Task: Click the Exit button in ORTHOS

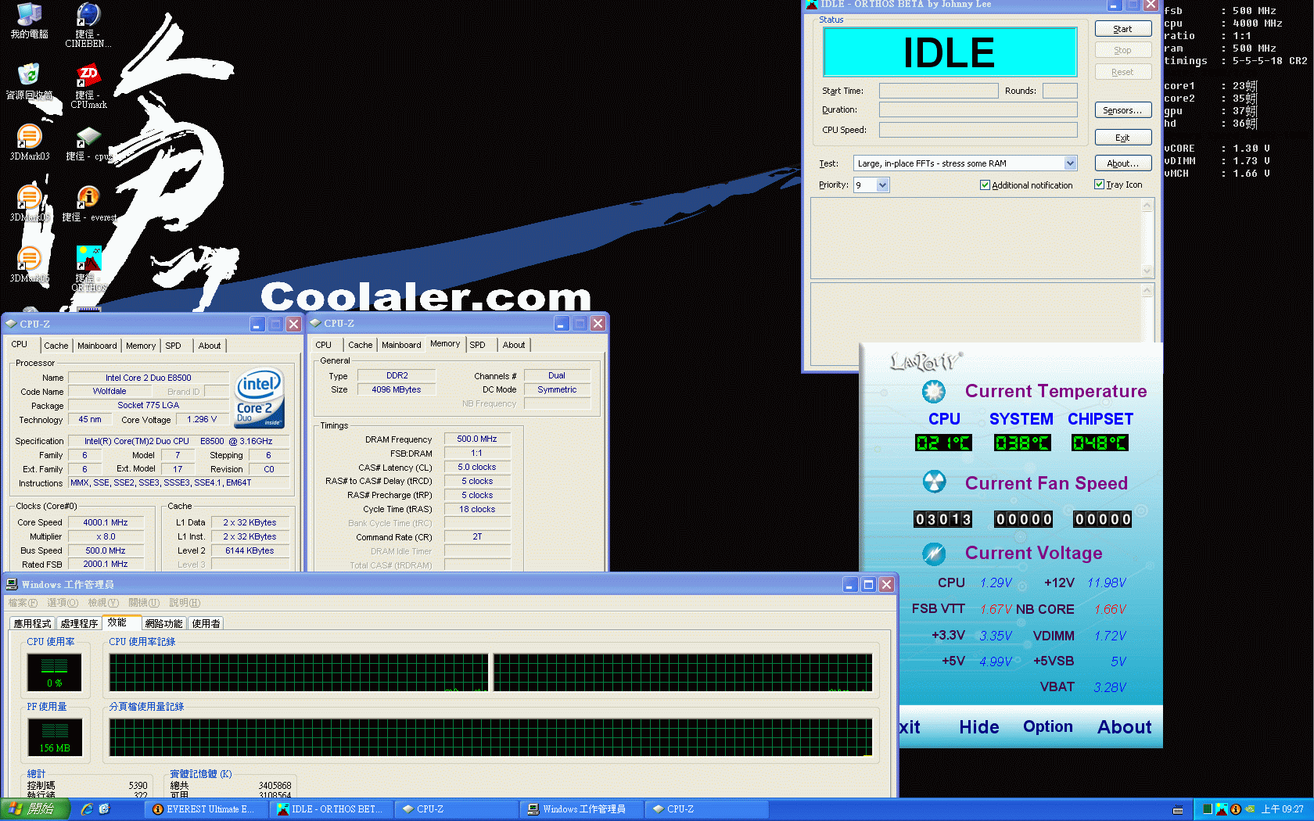Action: (x=1123, y=138)
